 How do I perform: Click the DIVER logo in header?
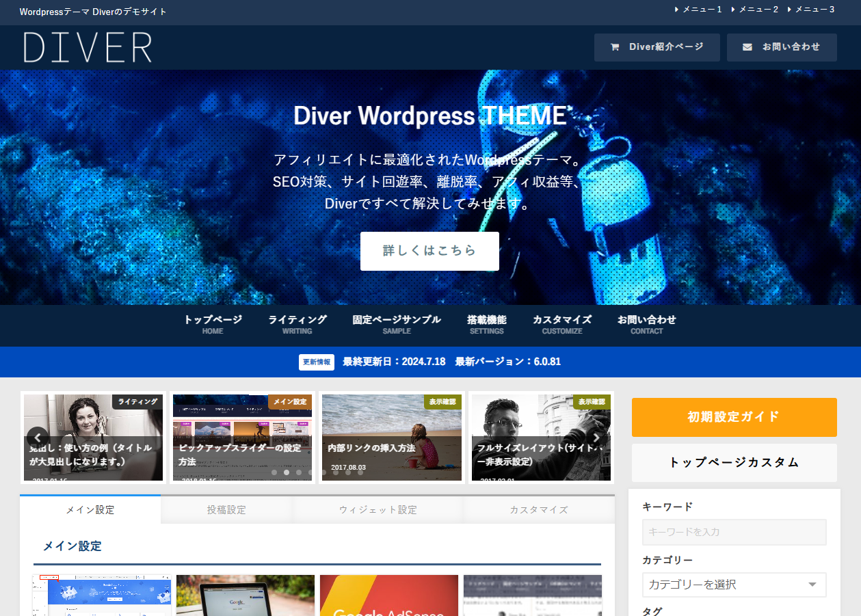88,47
